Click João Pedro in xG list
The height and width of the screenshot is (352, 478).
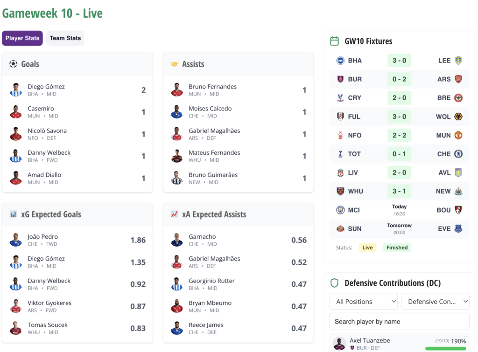(43, 237)
